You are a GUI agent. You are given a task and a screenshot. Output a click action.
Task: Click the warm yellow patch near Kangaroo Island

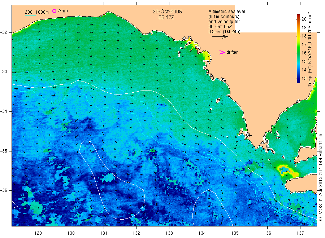[288, 171]
